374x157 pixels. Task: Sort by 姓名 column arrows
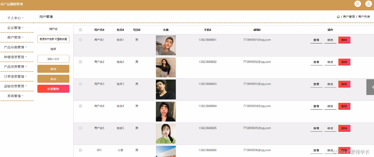pos(123,30)
